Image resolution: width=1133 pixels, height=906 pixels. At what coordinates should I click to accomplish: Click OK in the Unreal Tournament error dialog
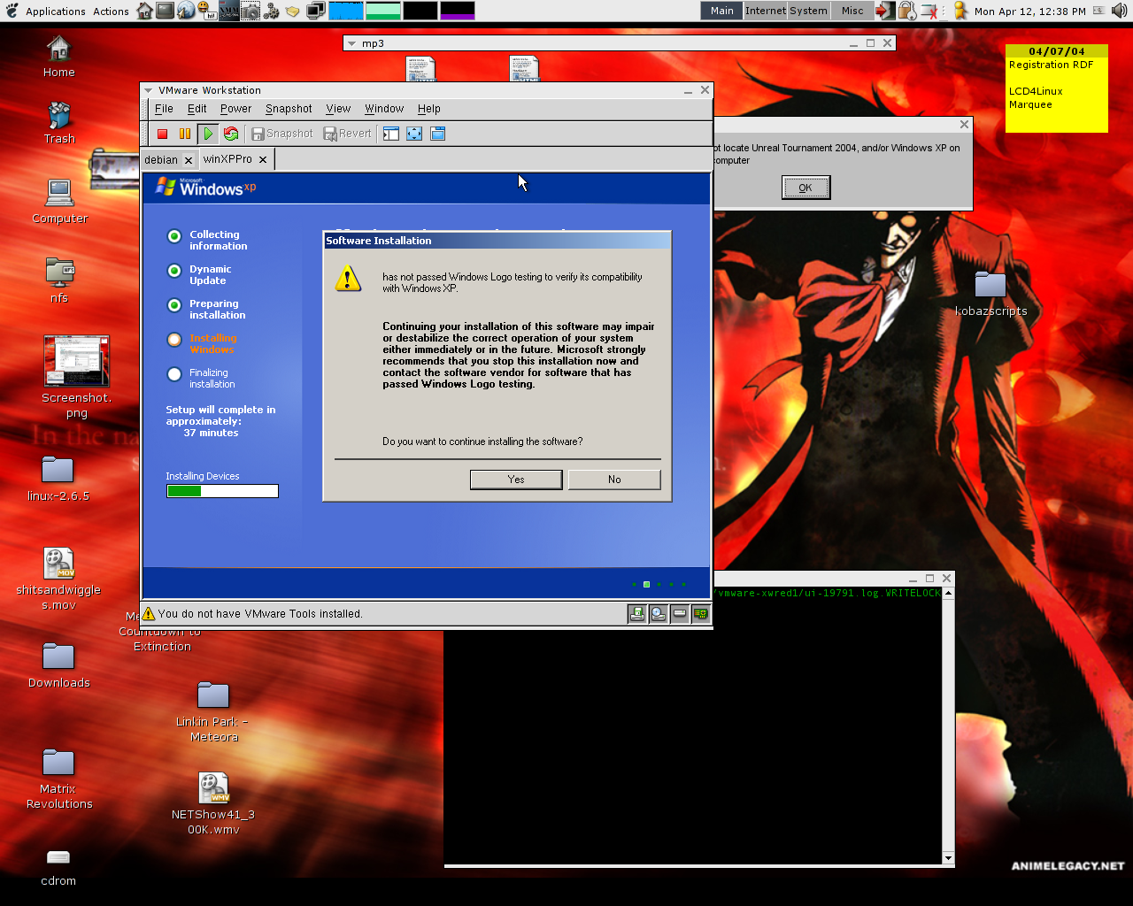tap(805, 188)
